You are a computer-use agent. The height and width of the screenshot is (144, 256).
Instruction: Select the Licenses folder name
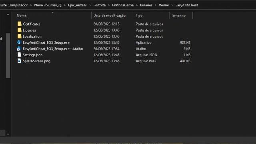click(29, 30)
